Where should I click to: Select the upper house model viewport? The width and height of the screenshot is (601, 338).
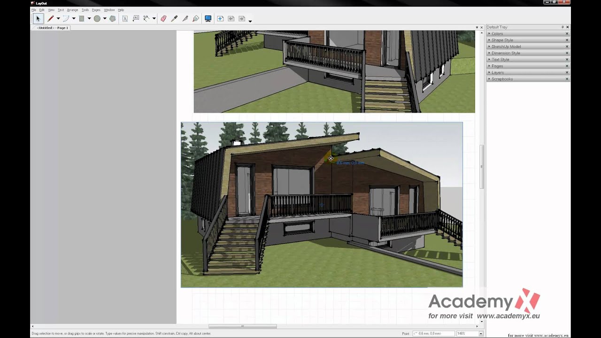(334, 72)
